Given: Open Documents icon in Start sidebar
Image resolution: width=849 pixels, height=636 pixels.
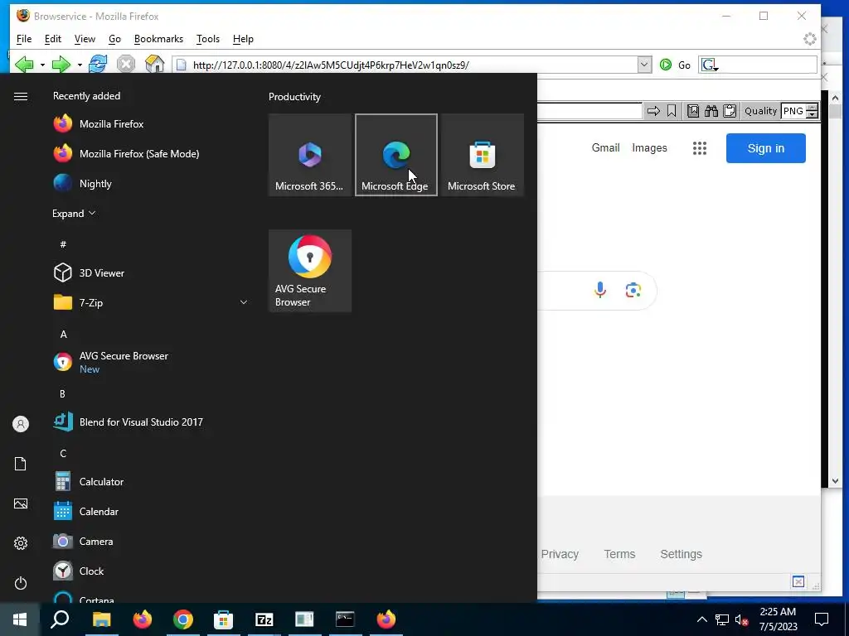Looking at the screenshot, I should click(x=21, y=464).
